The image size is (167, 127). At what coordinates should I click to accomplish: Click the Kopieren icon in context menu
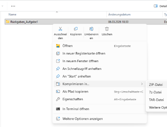click(76, 29)
